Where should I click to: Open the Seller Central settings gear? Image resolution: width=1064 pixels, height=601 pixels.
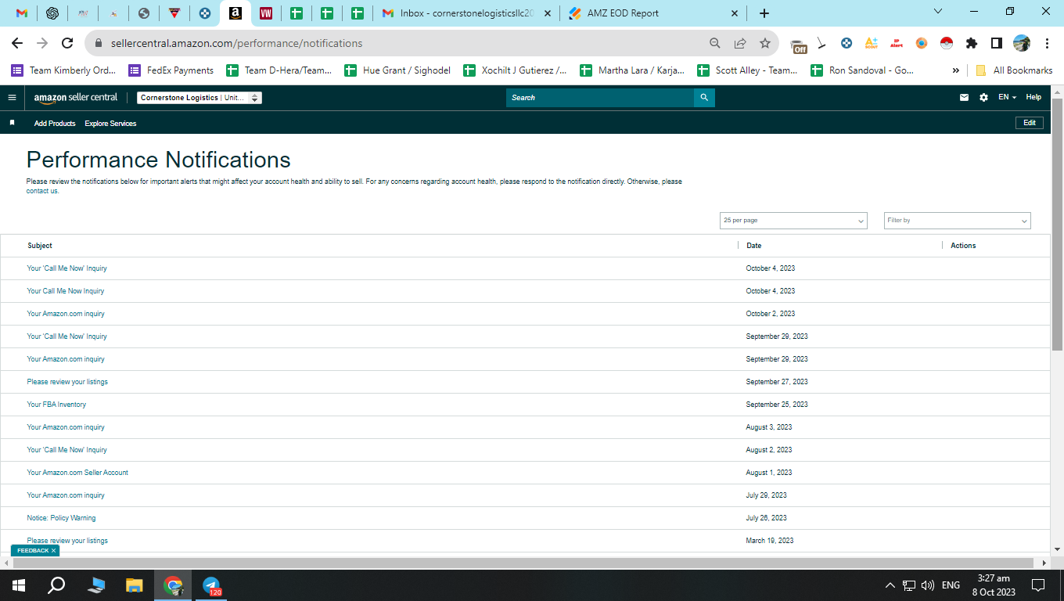click(983, 98)
